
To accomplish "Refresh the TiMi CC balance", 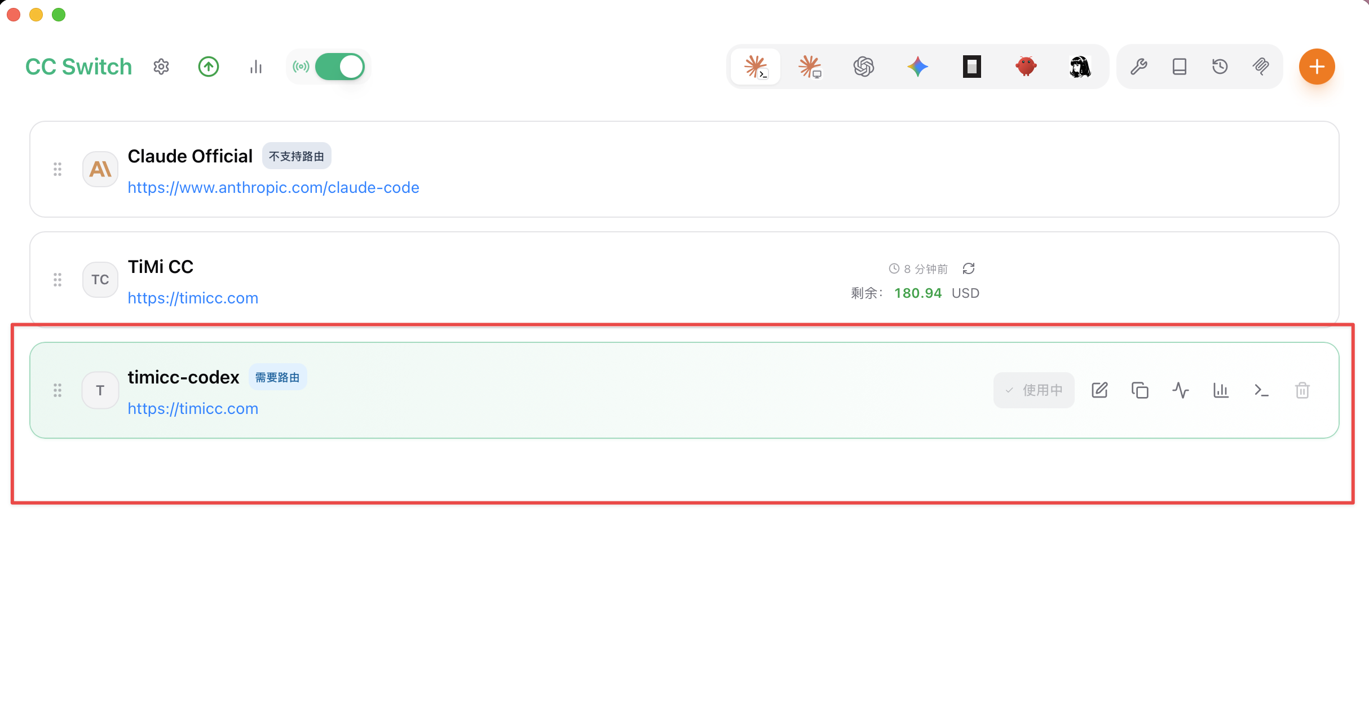I will click(969, 268).
